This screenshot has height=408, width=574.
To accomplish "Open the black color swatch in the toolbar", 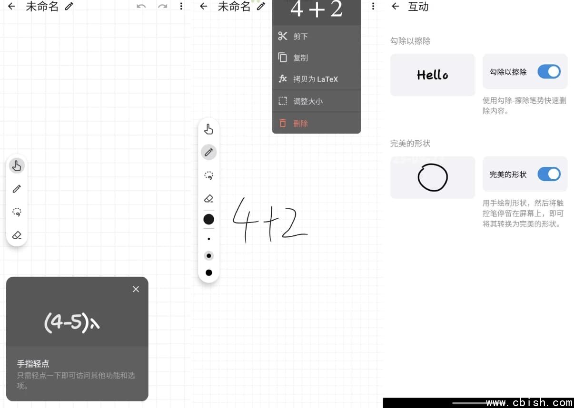I will click(x=208, y=219).
